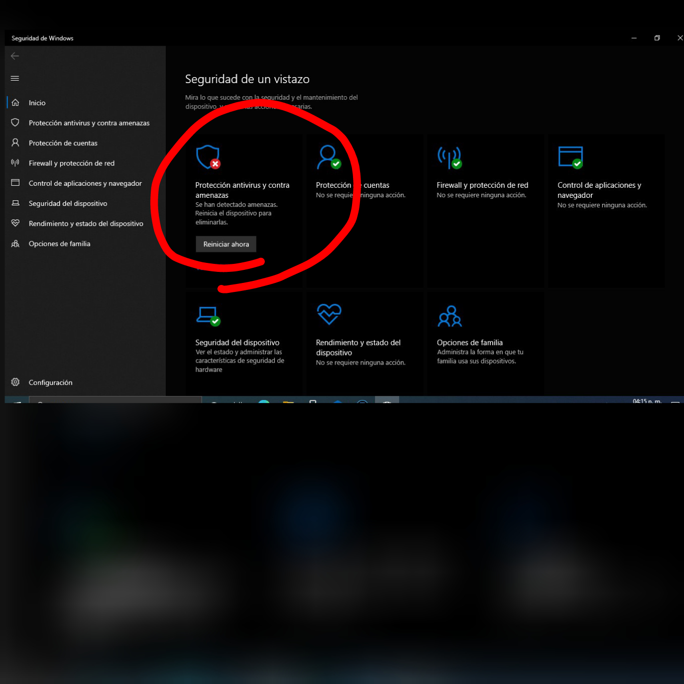Open the Opciones de familia people card
This screenshot has height=684, width=684.
[485, 344]
